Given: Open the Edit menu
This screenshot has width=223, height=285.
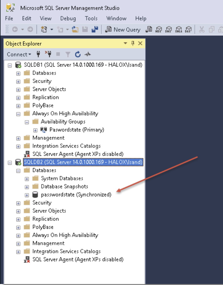Looking at the screenshot, I should (27, 18).
